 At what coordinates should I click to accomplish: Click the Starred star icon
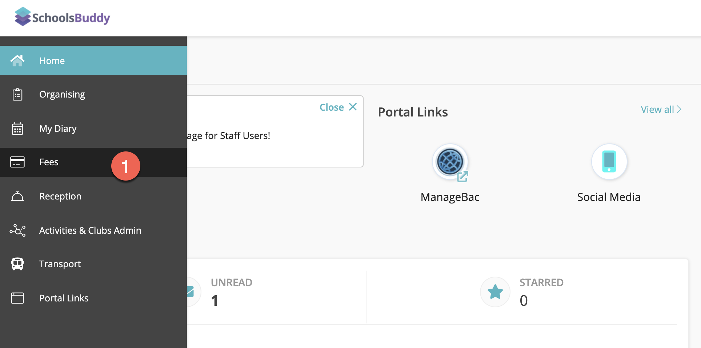coord(495,292)
